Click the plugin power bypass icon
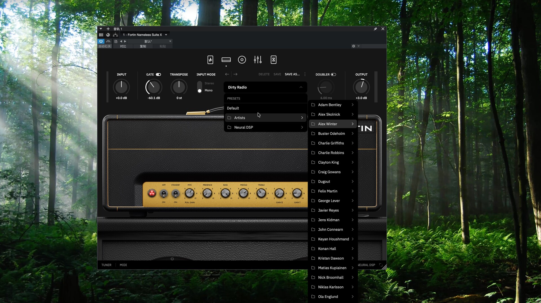The width and height of the screenshot is (541, 303). pyautogui.click(x=101, y=41)
